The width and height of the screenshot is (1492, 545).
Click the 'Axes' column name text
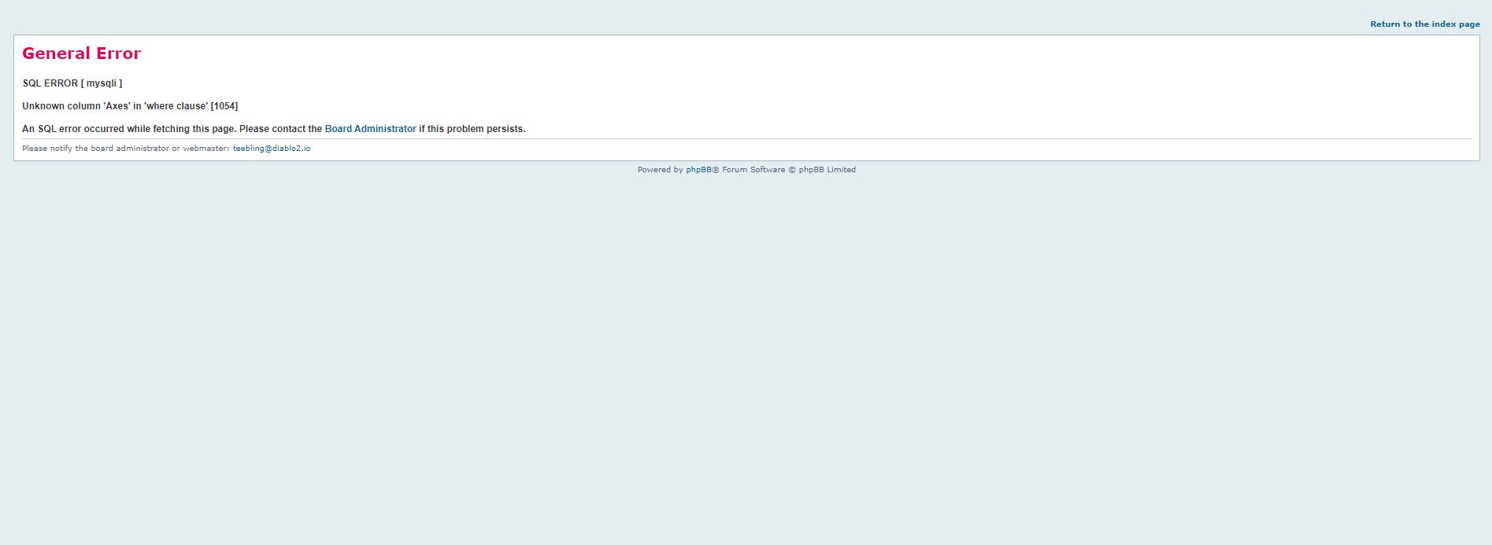click(117, 106)
